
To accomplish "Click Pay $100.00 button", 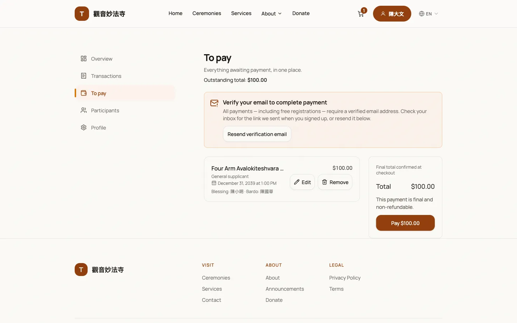I will 405,223.
